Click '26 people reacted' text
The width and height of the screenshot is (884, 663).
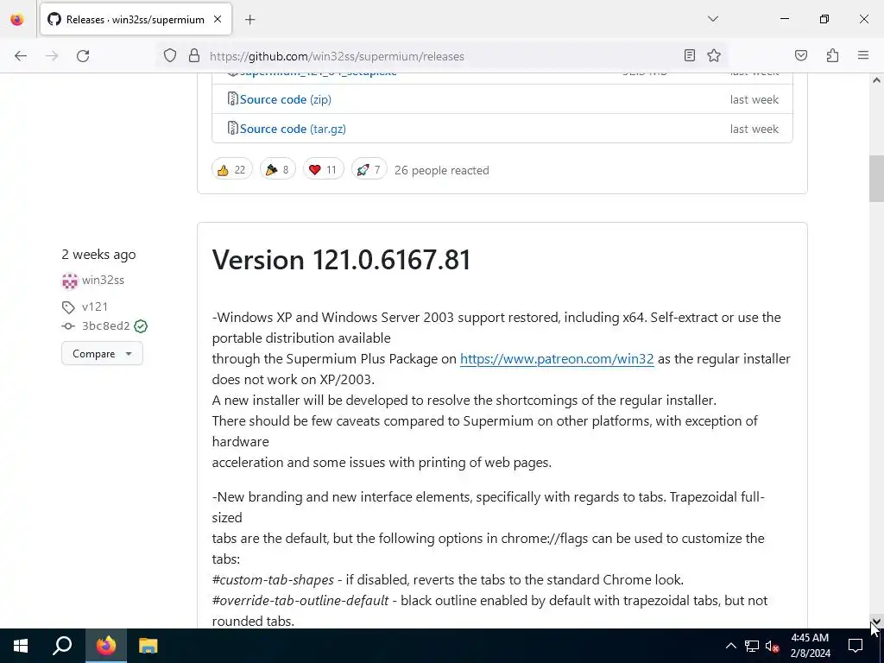pyautogui.click(x=441, y=170)
